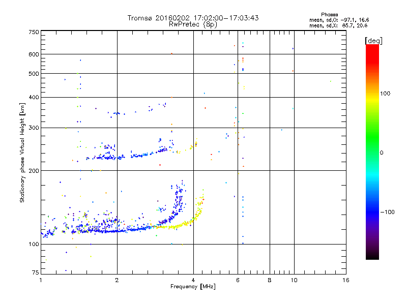The width and height of the screenshot is (407, 305).
Task: Click the colorbar tick label '-100'
Action: click(x=387, y=212)
